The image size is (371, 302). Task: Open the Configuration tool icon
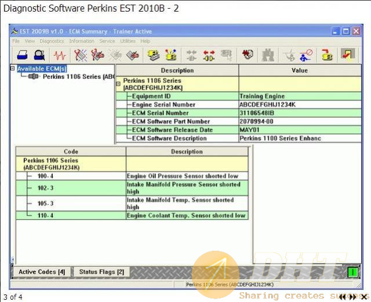[171, 55]
